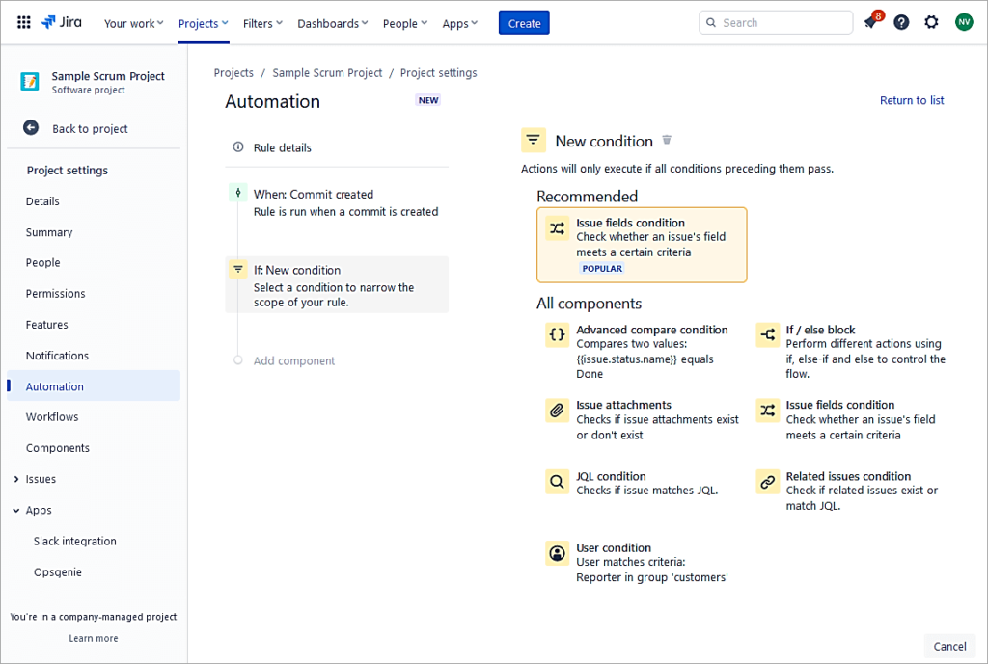Open notifications via the bell icon
The image size is (988, 664).
pos(870,21)
